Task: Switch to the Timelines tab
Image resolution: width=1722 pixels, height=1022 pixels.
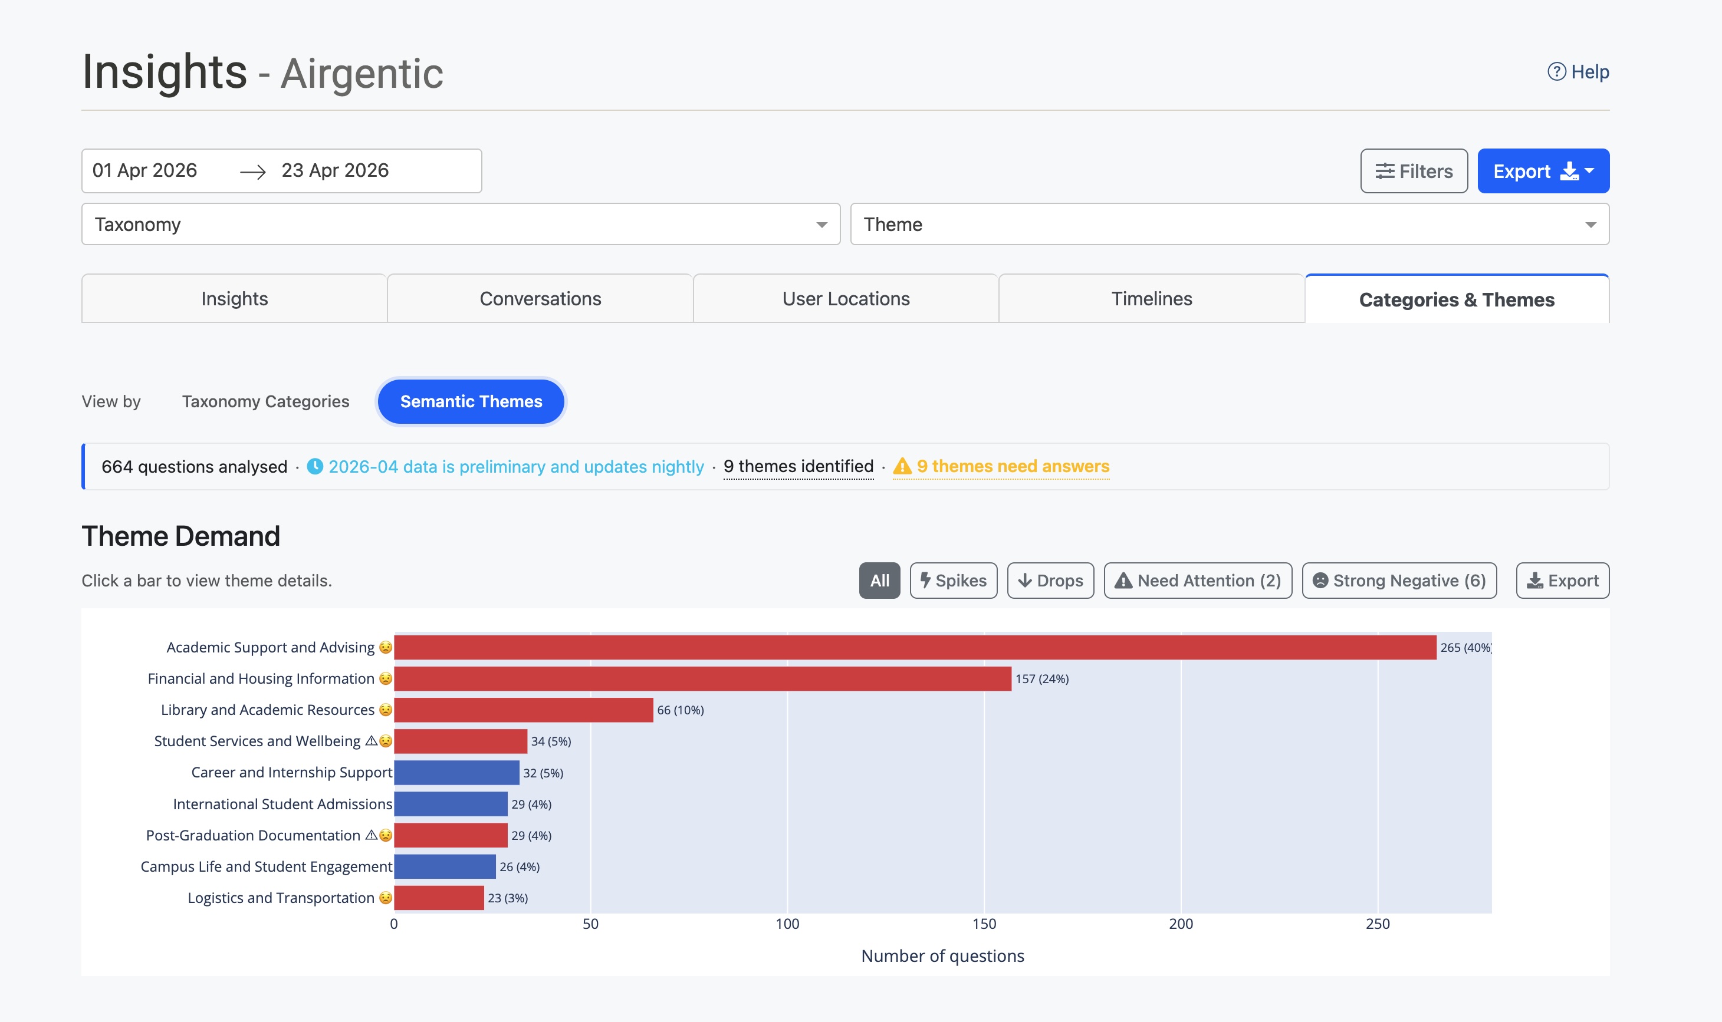Action: click(1151, 299)
